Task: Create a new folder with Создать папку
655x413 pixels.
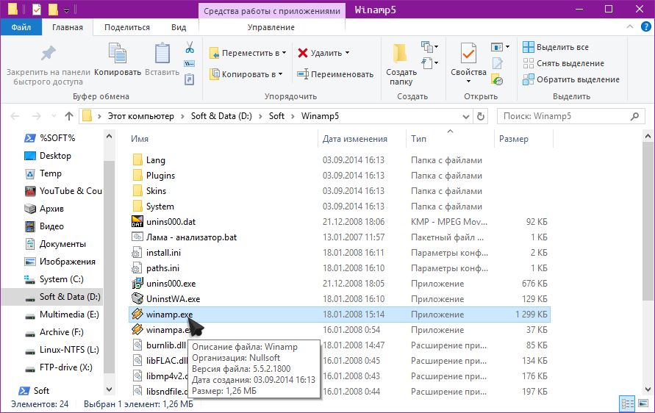Action: [401, 65]
